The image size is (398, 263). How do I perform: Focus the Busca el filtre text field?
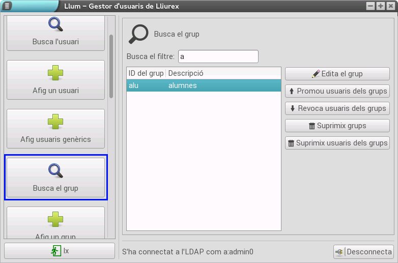pyautogui.click(x=218, y=56)
